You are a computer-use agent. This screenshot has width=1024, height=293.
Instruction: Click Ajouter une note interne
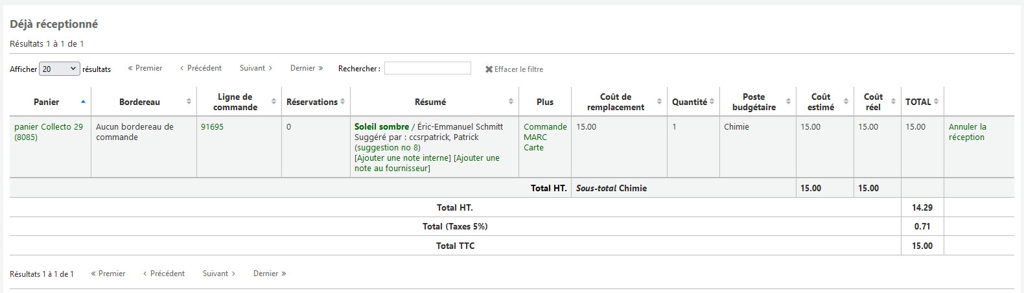[x=402, y=158]
